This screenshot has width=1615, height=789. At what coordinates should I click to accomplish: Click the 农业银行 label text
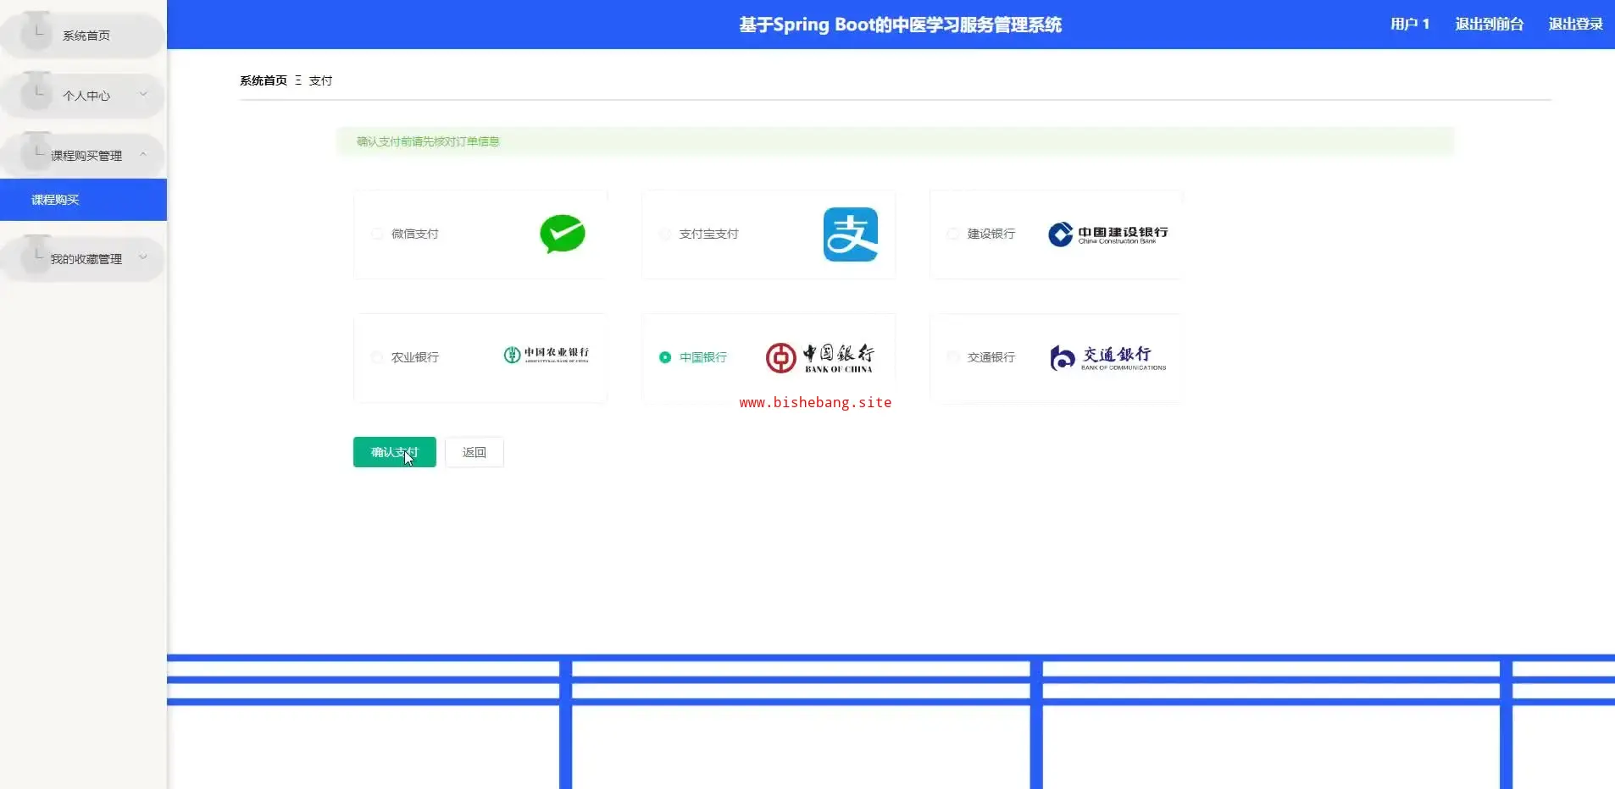tap(415, 358)
